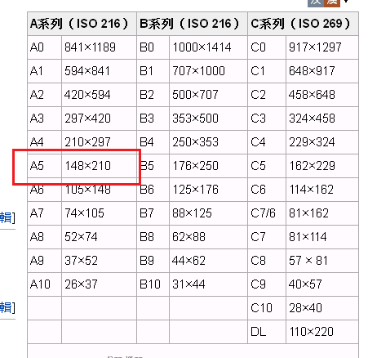
Task: Select the 110×220 dimension cell
Action: click(x=322, y=332)
